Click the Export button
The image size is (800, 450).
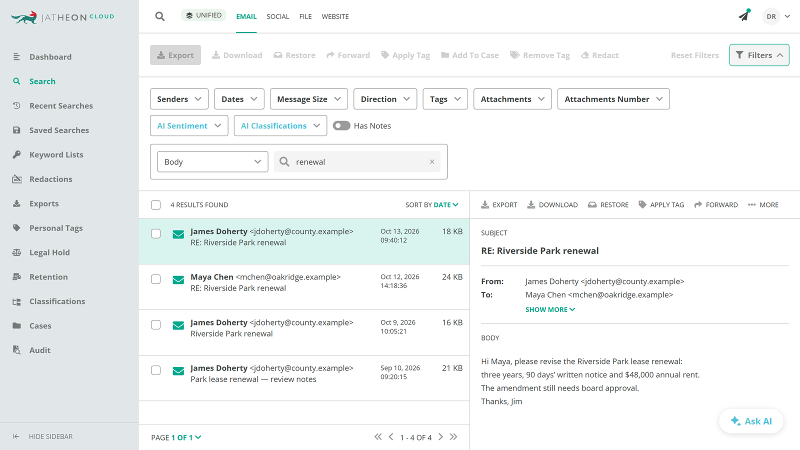(175, 55)
